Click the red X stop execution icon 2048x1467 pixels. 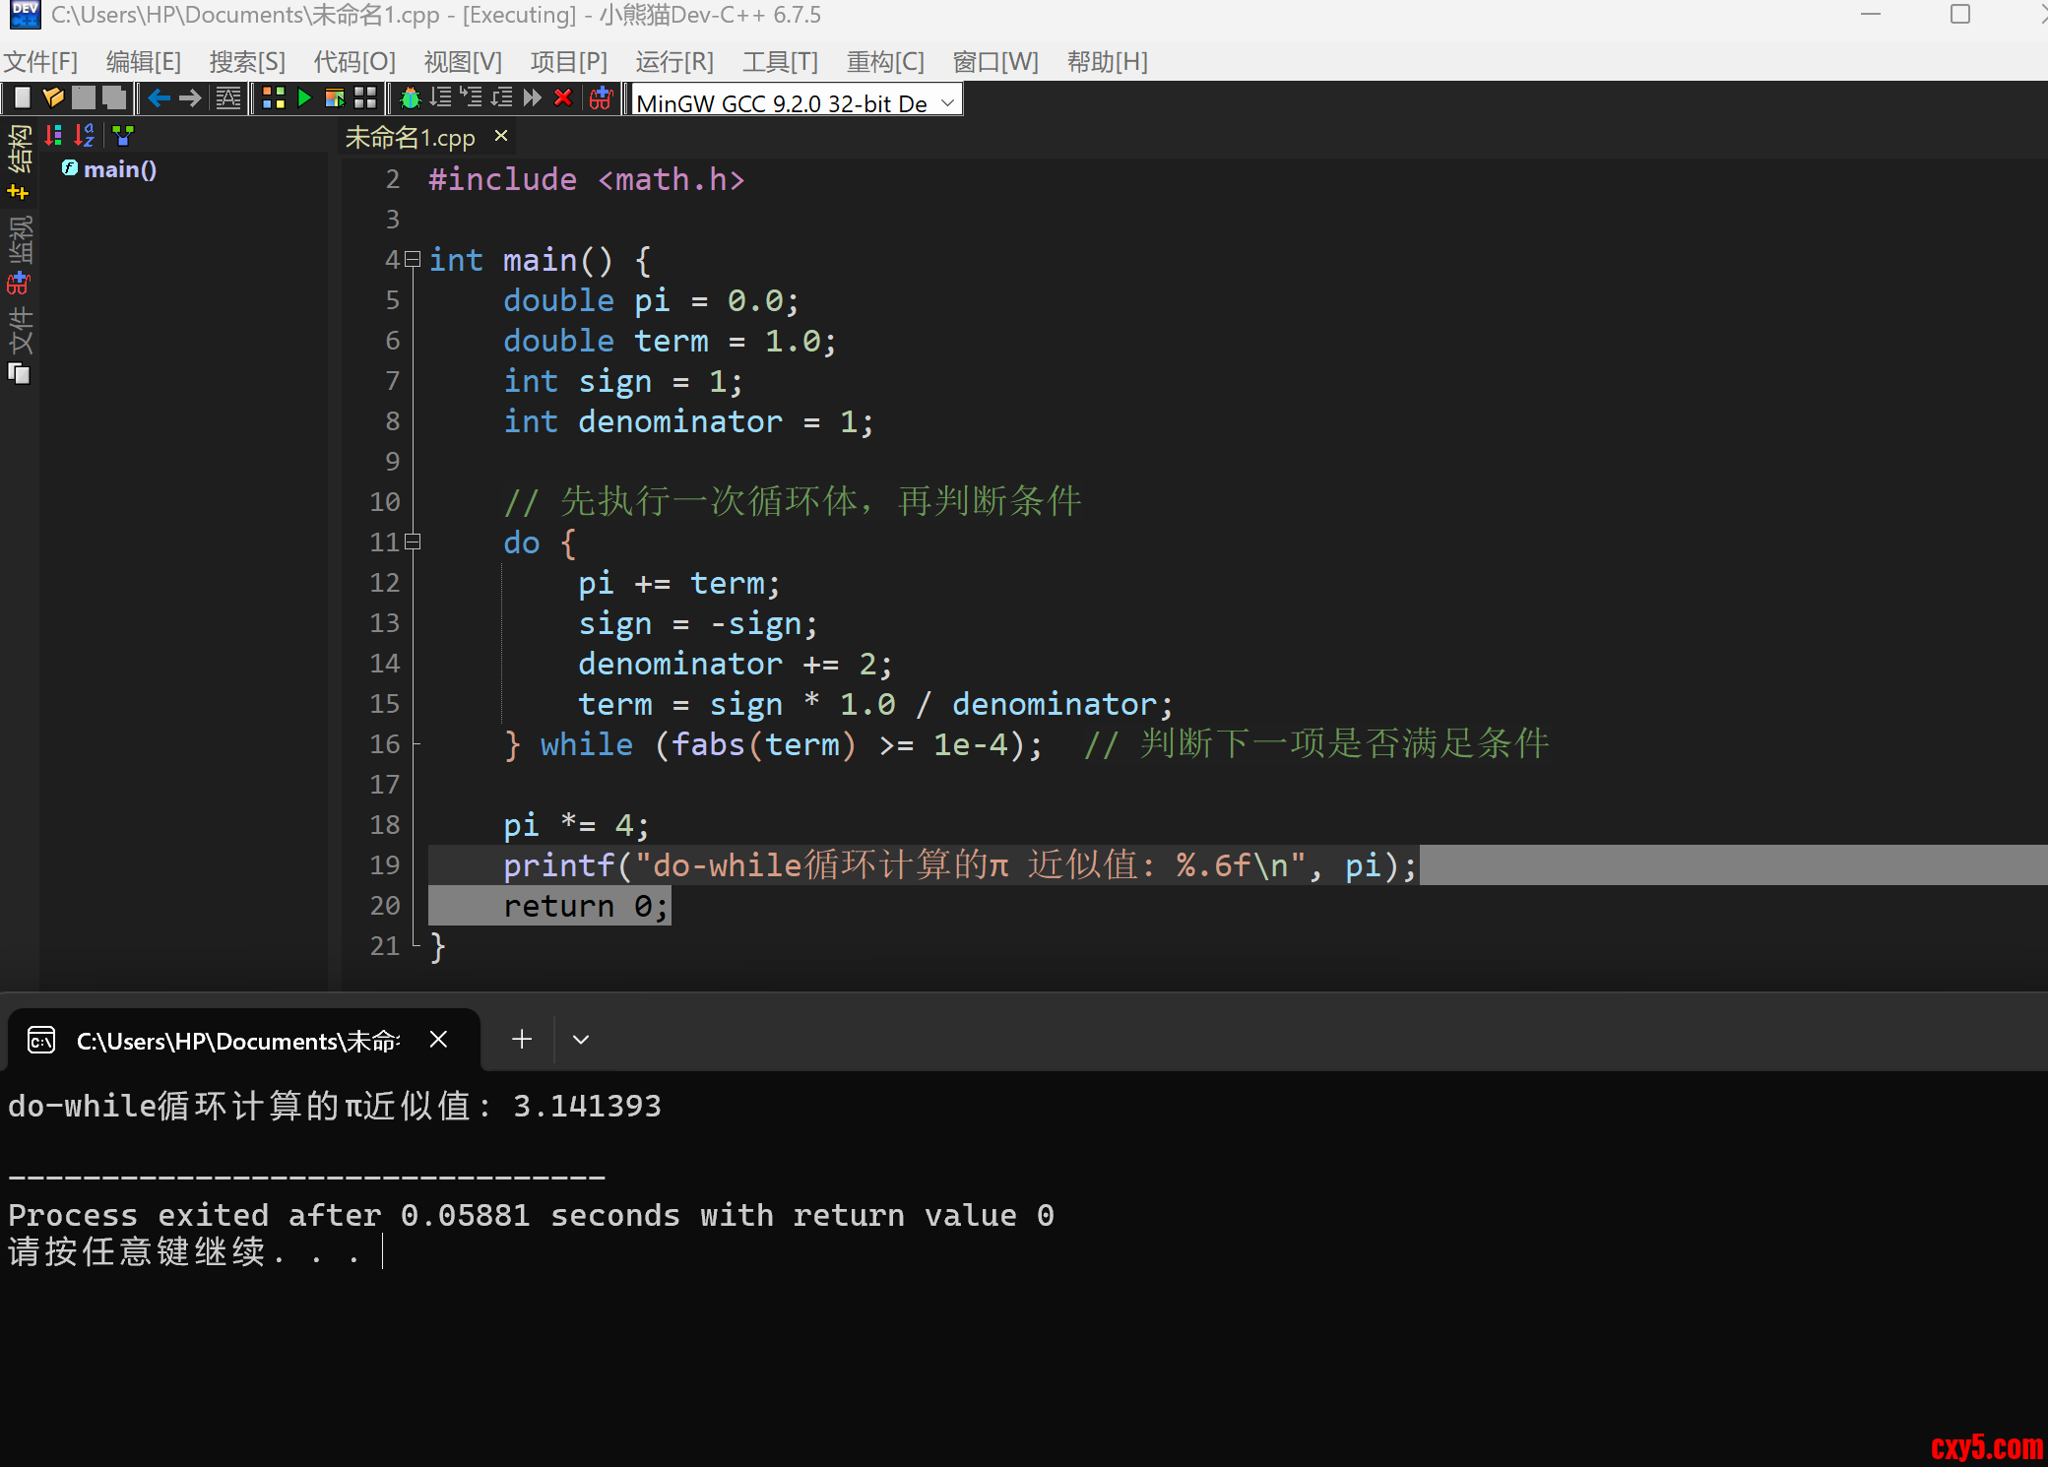(x=563, y=97)
